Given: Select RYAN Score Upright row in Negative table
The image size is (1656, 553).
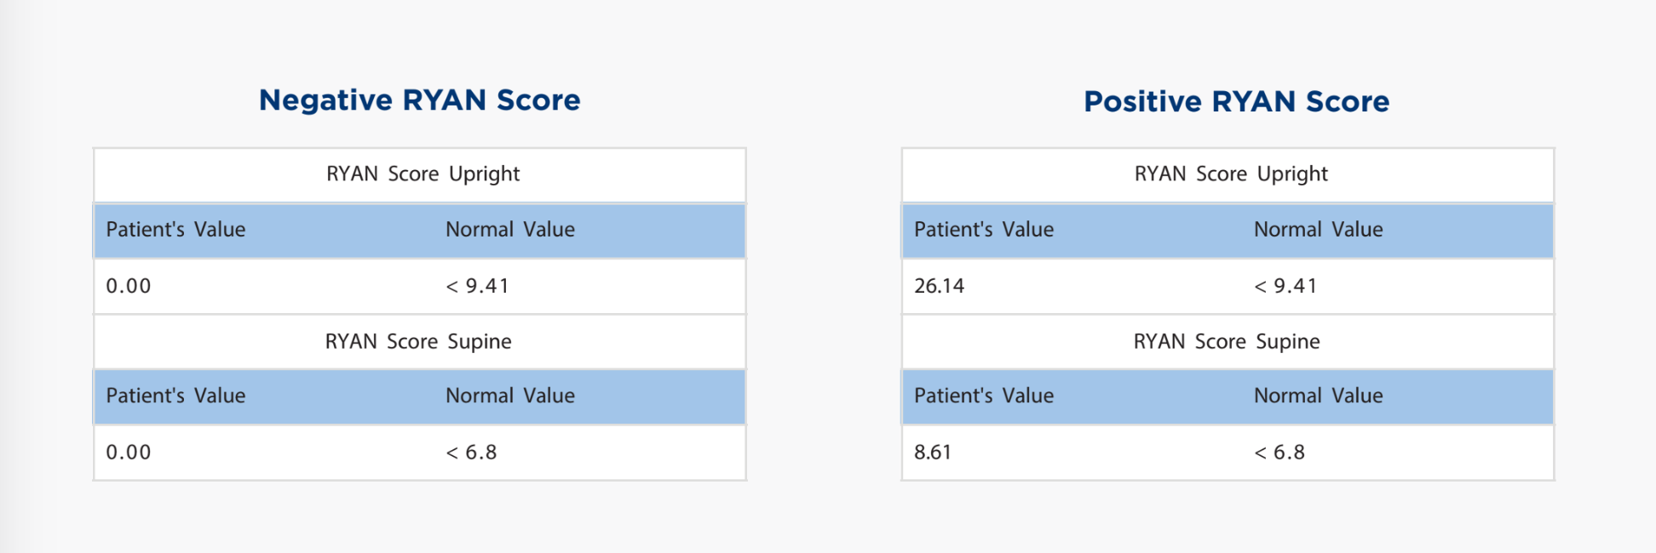Looking at the screenshot, I should pos(423,174).
